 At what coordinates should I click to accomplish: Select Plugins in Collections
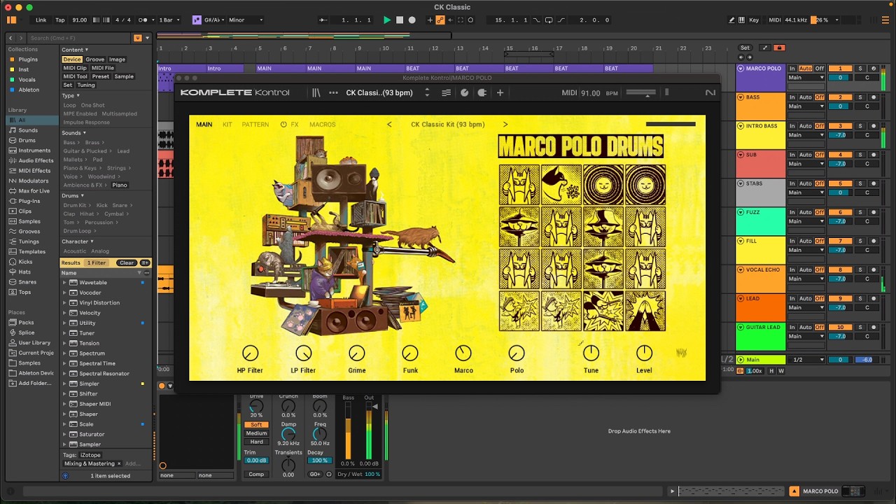click(x=28, y=59)
